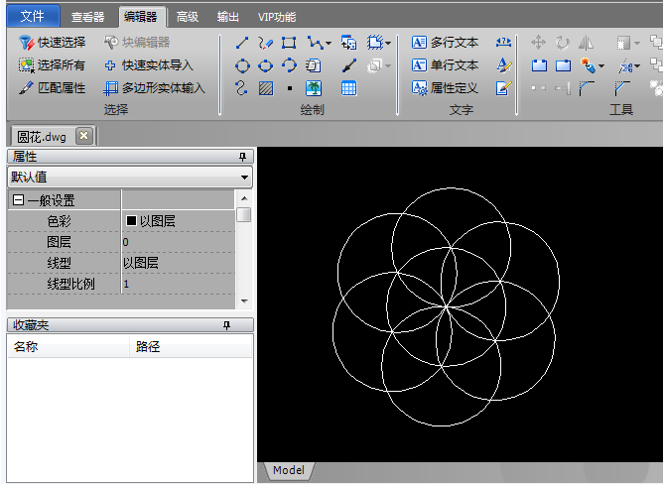
Task: Click the chamfer corner tool
Action: [622, 88]
